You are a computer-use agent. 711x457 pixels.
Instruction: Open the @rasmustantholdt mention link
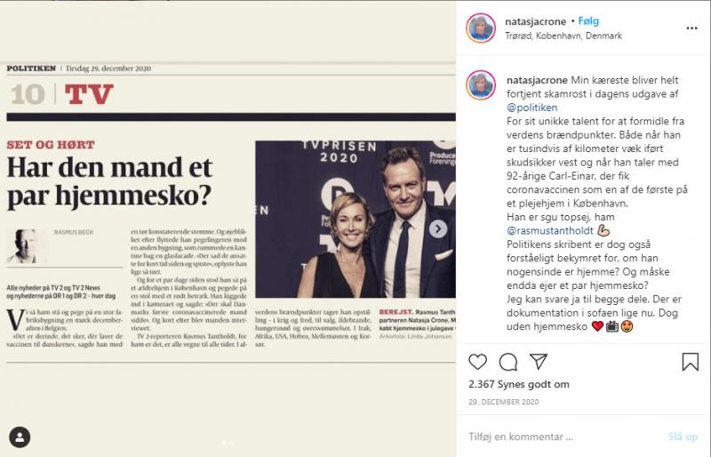550,230
